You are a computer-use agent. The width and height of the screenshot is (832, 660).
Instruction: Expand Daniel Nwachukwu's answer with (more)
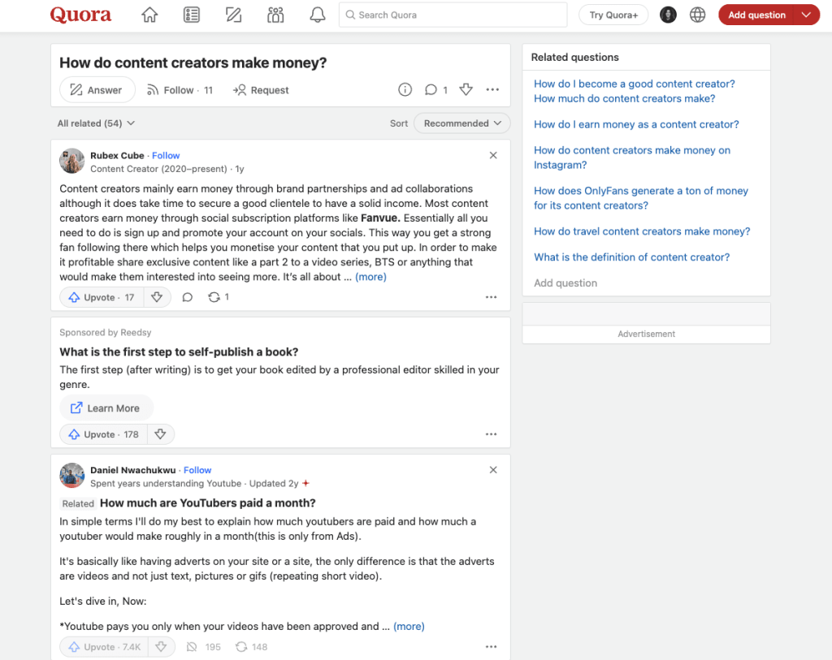coord(409,626)
